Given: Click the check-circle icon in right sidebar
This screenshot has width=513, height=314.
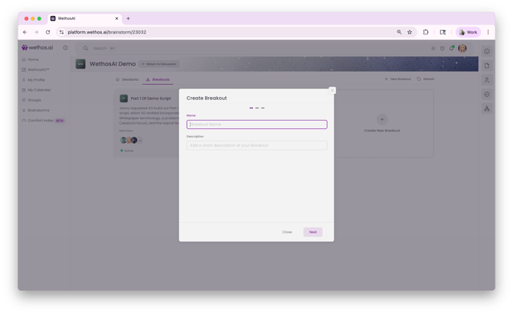Looking at the screenshot, I should click(x=487, y=95).
